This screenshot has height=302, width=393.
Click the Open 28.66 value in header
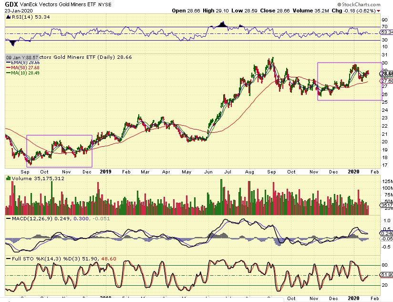pos(186,11)
